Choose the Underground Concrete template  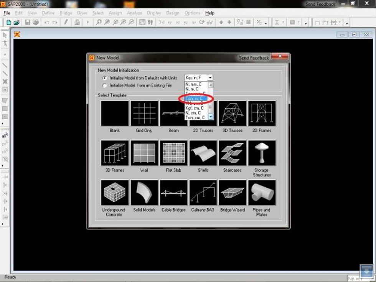click(115, 193)
